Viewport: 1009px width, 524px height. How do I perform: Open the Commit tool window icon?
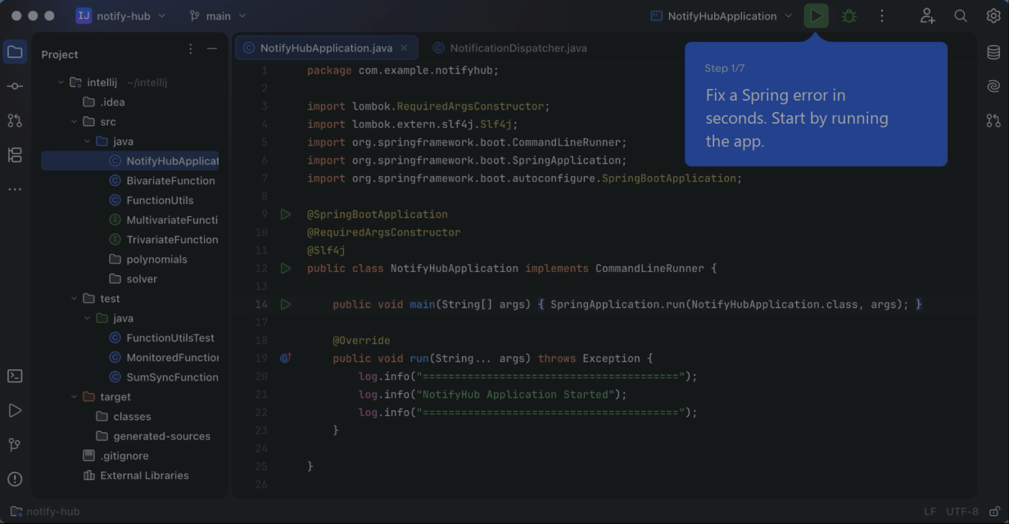[x=15, y=86]
